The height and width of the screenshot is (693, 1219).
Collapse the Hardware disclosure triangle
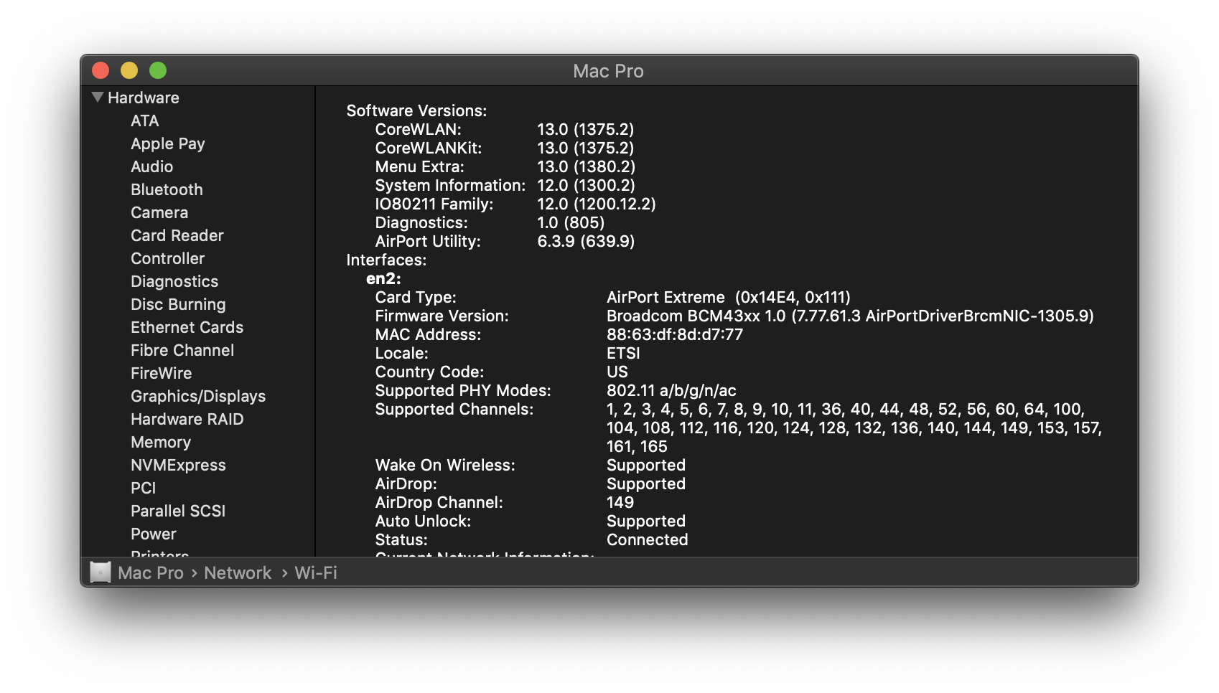tap(98, 97)
